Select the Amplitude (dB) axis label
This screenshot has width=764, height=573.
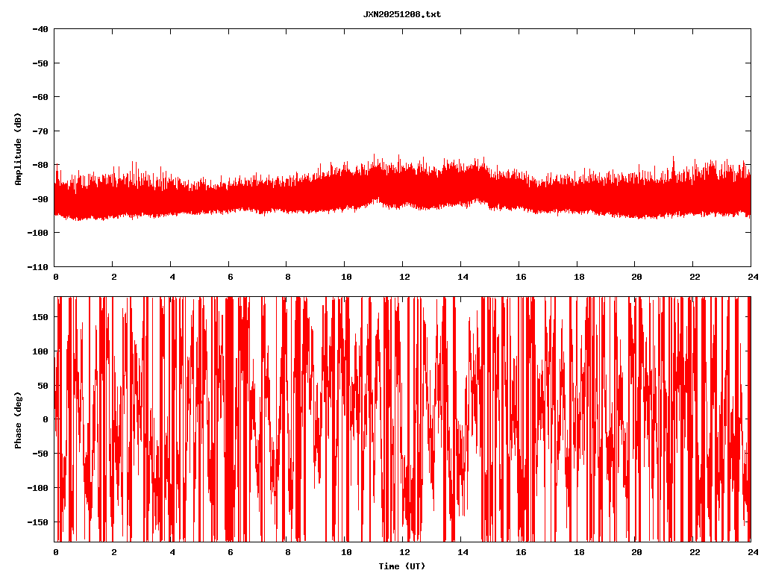tap(18, 148)
